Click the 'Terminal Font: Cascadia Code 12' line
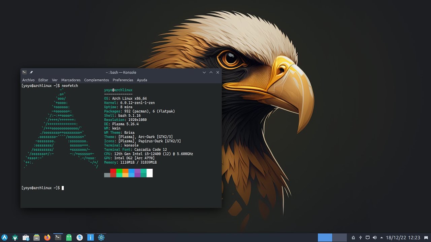The image size is (431, 242). (x=135, y=150)
